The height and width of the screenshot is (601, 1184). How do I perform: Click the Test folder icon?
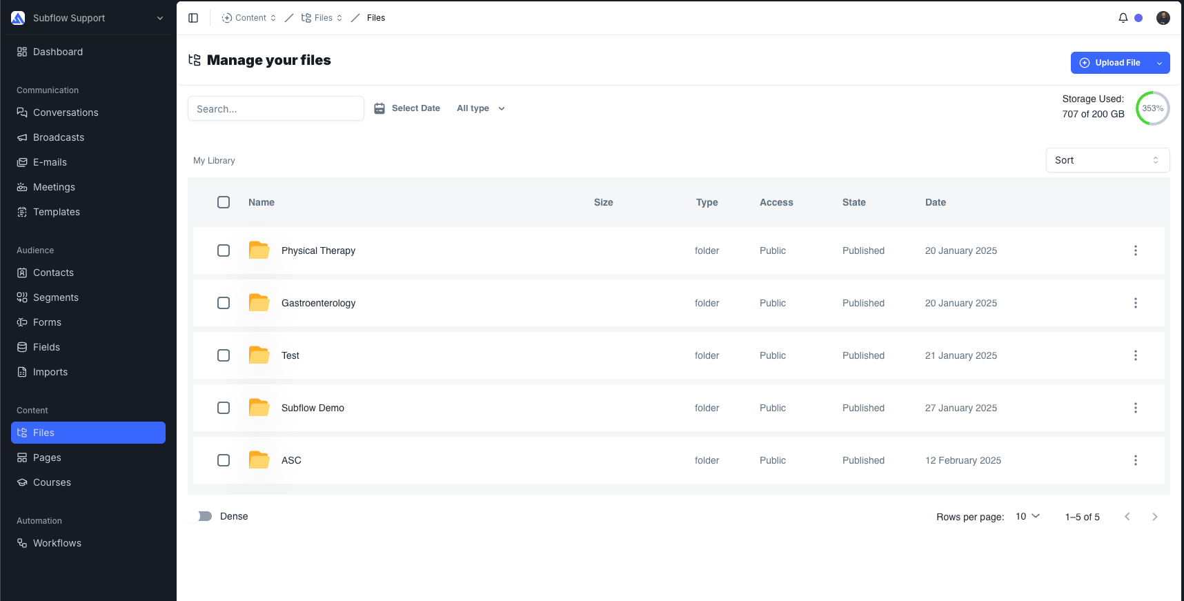pyautogui.click(x=259, y=355)
